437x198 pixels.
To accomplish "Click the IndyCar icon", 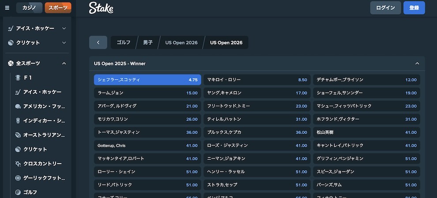I will 18,121.
